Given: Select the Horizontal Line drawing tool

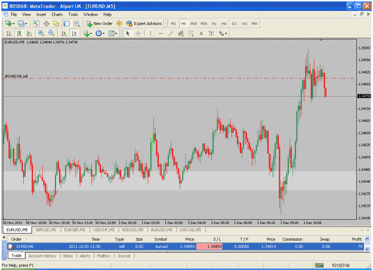Looking at the screenshot, I should click(x=161, y=33).
